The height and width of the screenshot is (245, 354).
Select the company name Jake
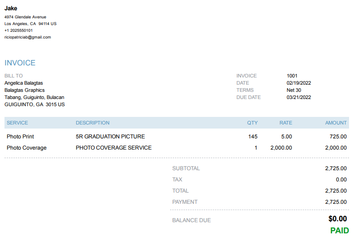(11, 9)
